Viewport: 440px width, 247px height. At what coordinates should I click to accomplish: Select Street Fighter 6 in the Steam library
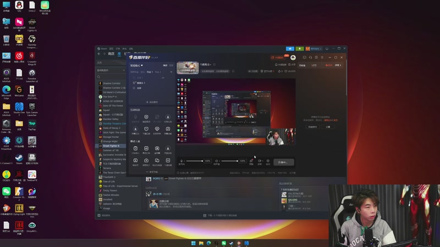coord(111,146)
